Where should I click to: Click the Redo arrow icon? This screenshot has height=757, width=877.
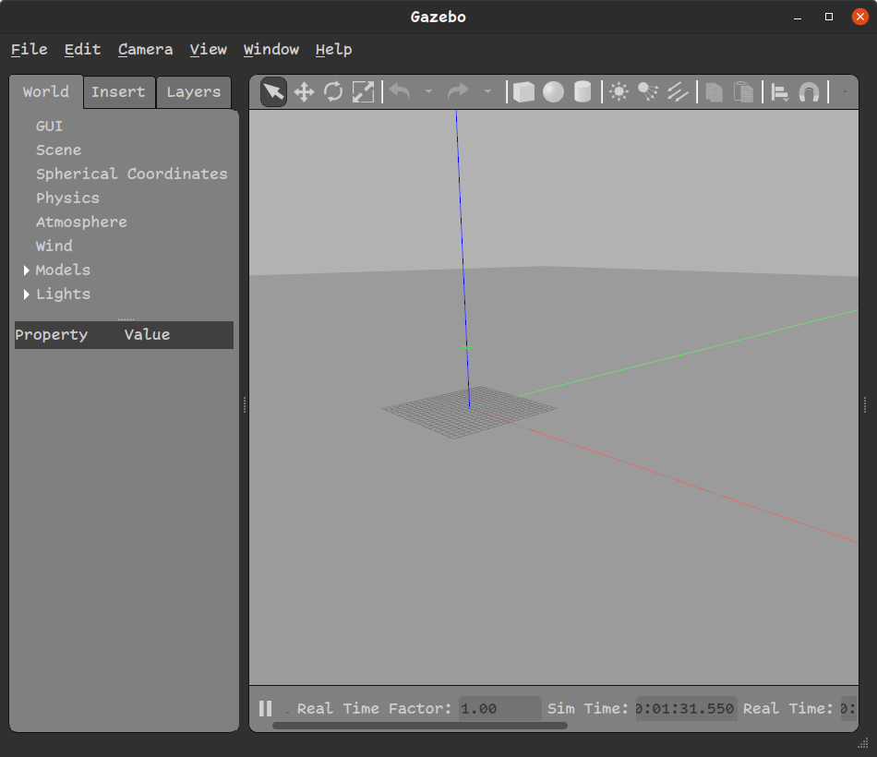click(x=458, y=91)
